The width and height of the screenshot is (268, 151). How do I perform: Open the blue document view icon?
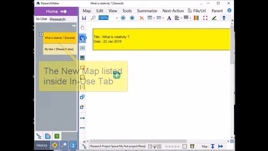(48, 136)
